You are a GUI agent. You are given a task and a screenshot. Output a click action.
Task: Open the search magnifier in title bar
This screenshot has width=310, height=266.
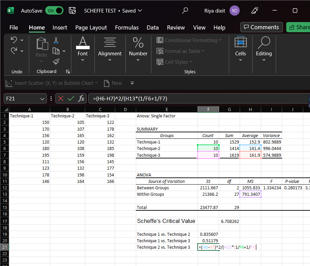185,11
